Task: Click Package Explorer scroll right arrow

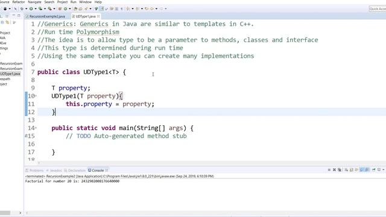Action: click(20, 213)
